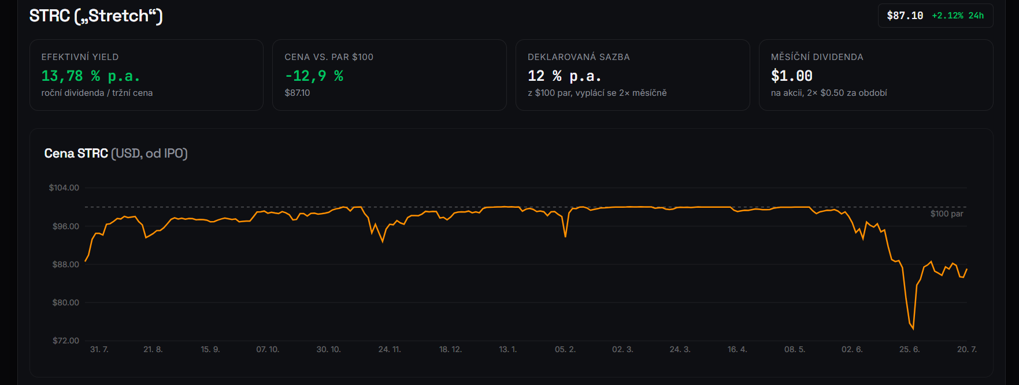Click the 05. 2. date axis label
The height and width of the screenshot is (385, 1019).
(x=565, y=349)
